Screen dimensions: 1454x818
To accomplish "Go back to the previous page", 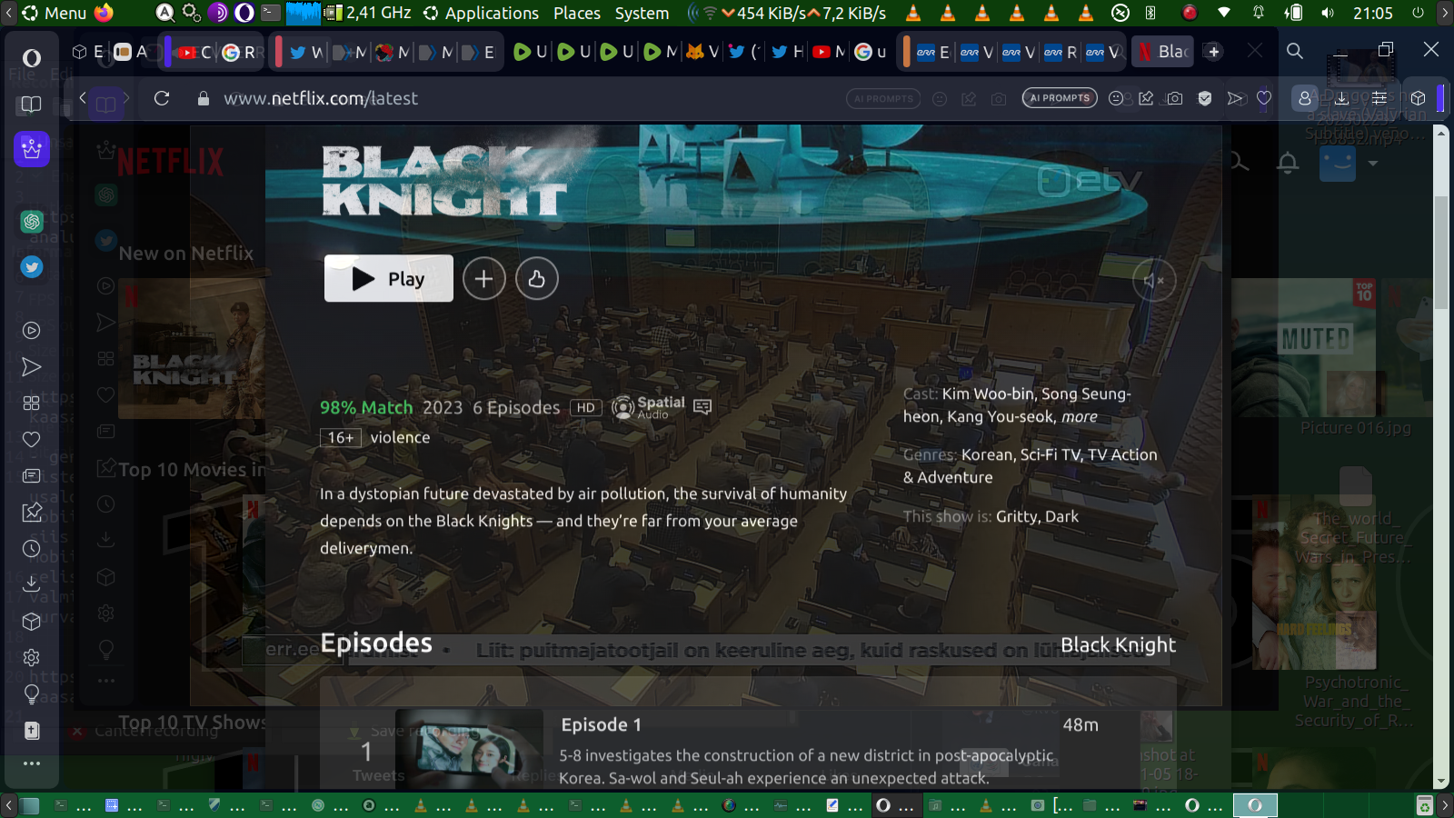I will pyautogui.click(x=83, y=98).
